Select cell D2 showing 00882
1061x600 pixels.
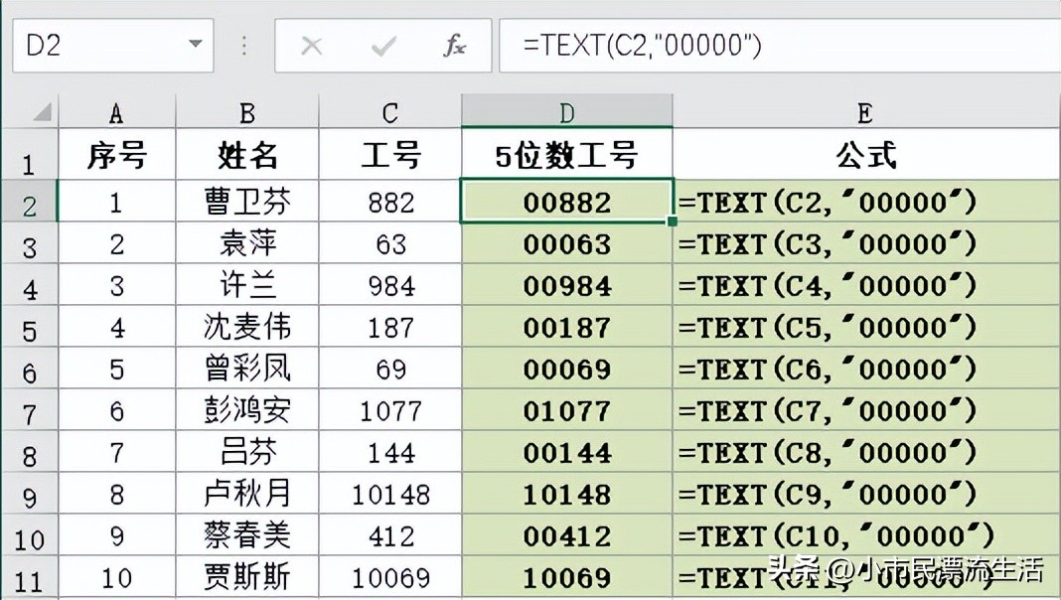pos(567,203)
